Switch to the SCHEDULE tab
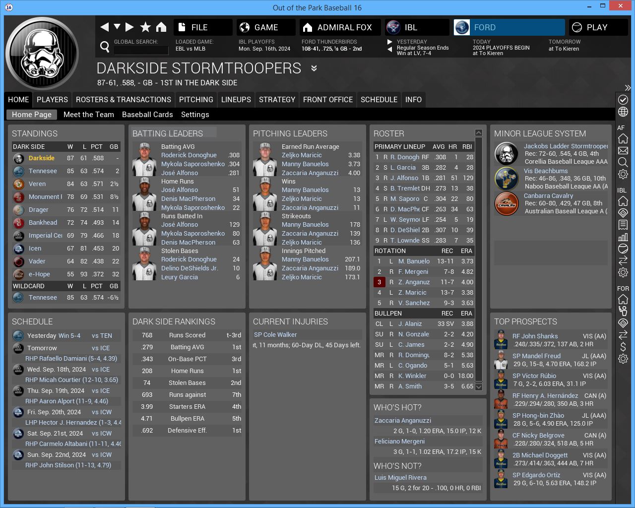Screen dimensions: 635x508 [x=379, y=100]
